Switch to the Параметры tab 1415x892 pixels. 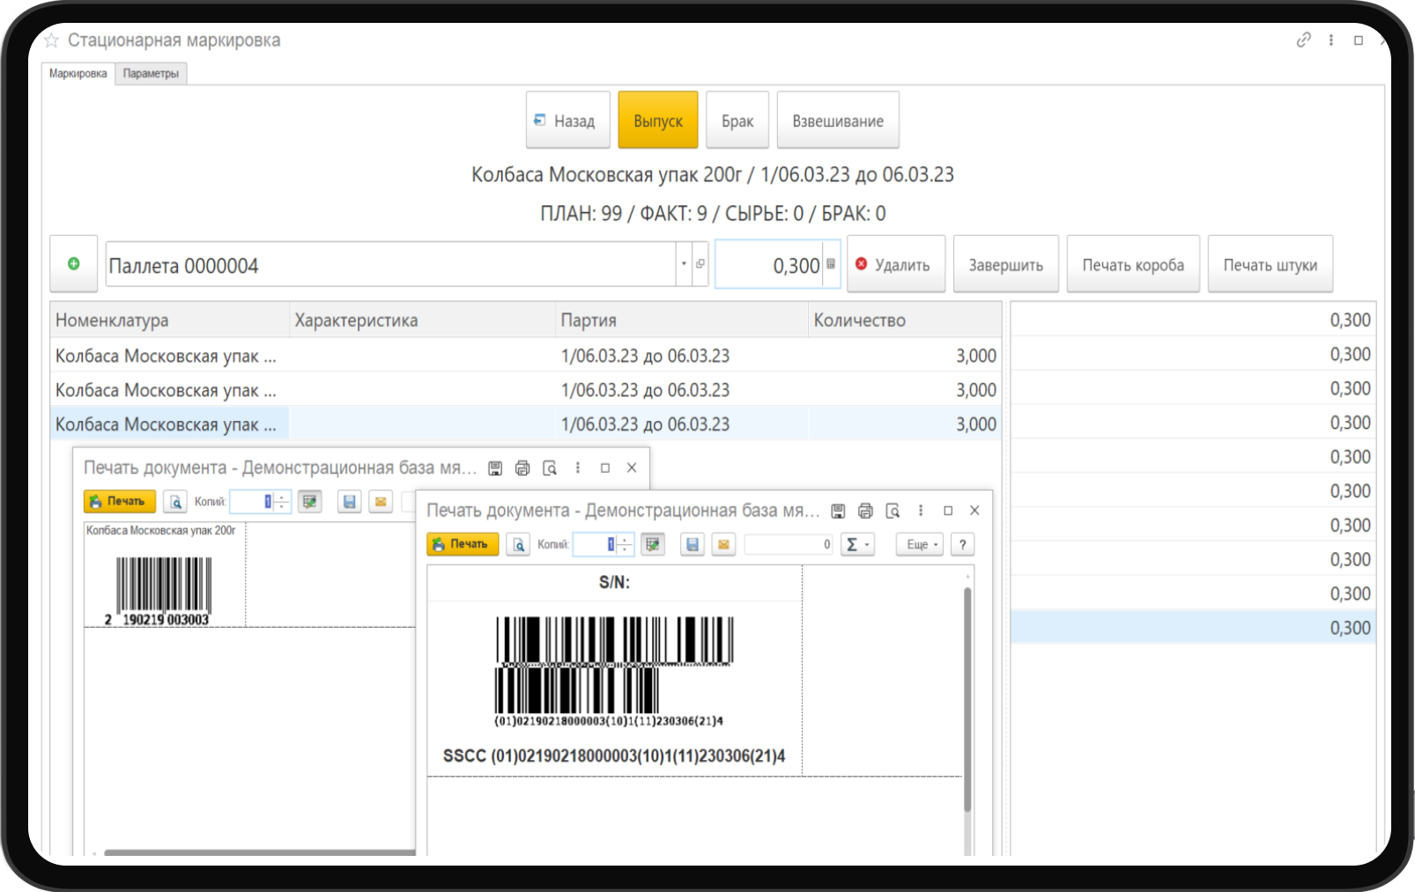[151, 74]
